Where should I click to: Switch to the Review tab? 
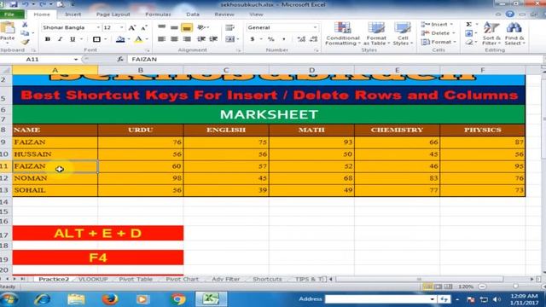(224, 14)
